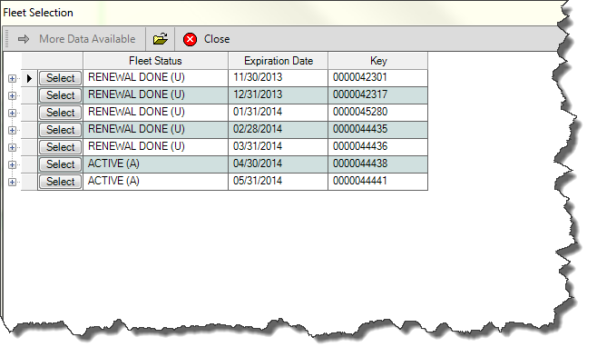Select fleet expiring 01/31/2014
The height and width of the screenshot is (357, 597).
pyautogui.click(x=60, y=113)
